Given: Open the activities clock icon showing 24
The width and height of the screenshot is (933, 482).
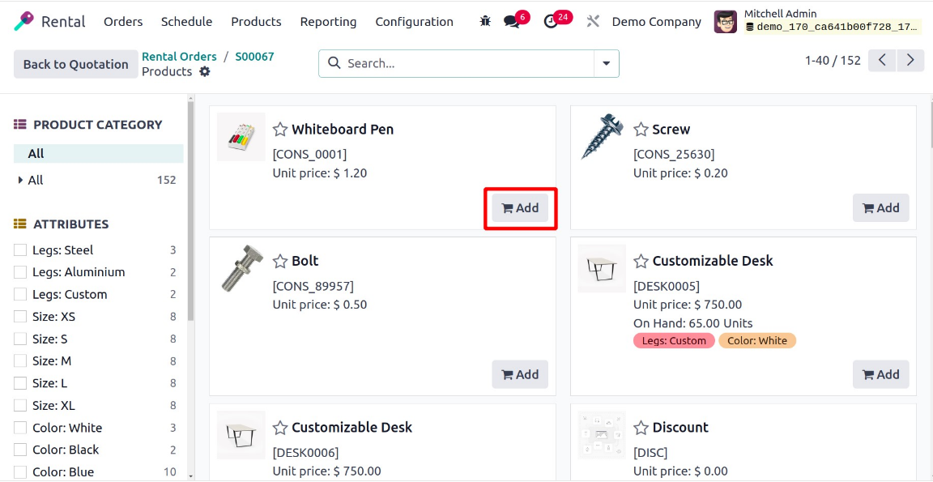Looking at the screenshot, I should (x=552, y=22).
